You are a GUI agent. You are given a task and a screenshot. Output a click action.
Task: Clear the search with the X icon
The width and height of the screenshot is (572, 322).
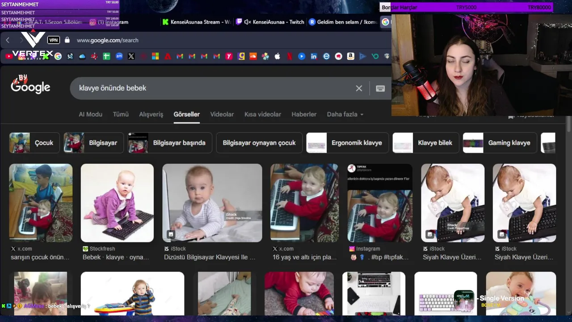pos(359,88)
